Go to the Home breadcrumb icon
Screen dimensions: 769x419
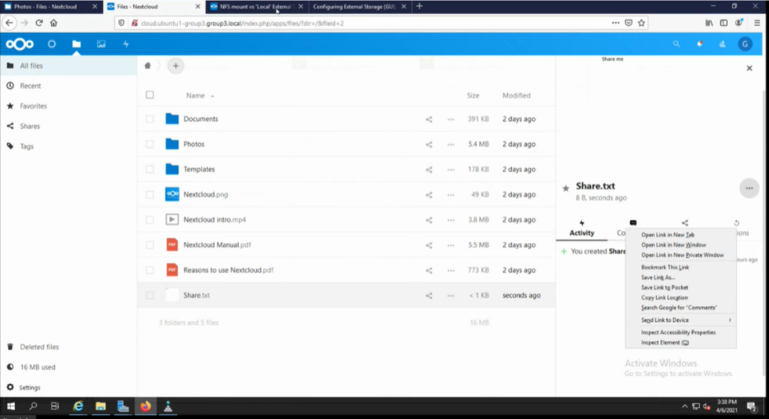147,66
